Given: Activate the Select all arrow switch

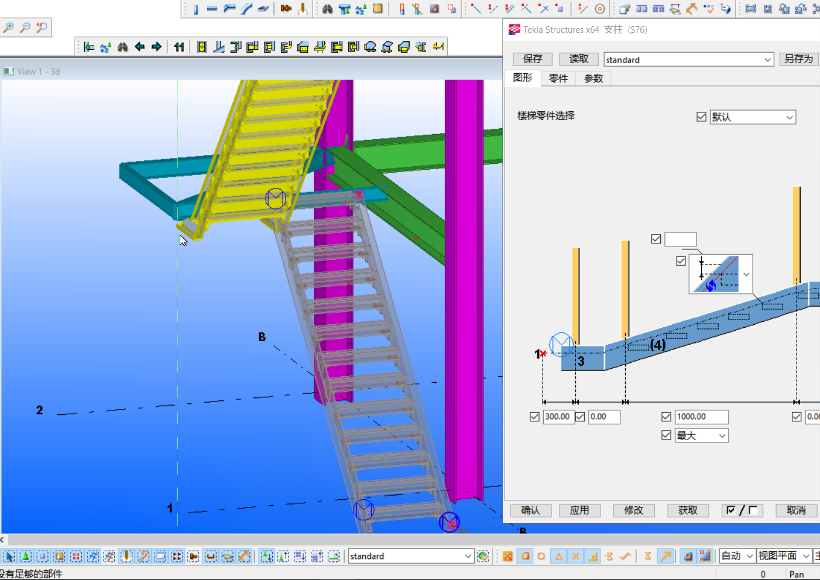Looking at the screenshot, I should click(9, 556).
